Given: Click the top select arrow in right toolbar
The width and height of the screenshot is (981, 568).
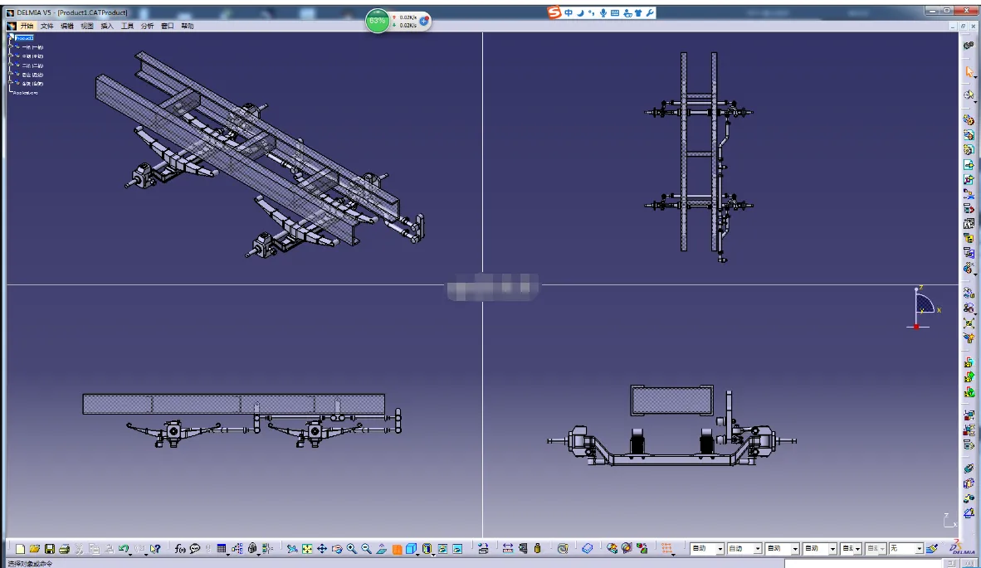Looking at the screenshot, I should 969,71.
